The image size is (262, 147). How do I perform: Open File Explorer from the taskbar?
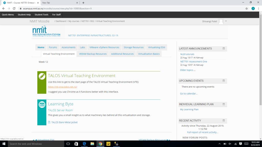click(x=92, y=144)
